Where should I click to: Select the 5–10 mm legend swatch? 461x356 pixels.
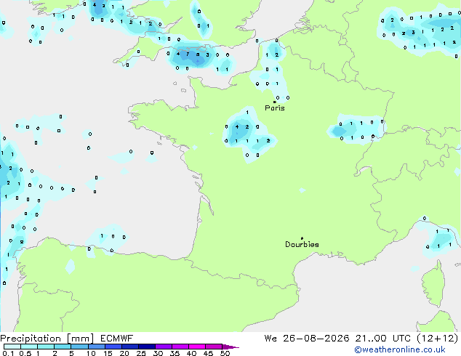pos(79,347)
